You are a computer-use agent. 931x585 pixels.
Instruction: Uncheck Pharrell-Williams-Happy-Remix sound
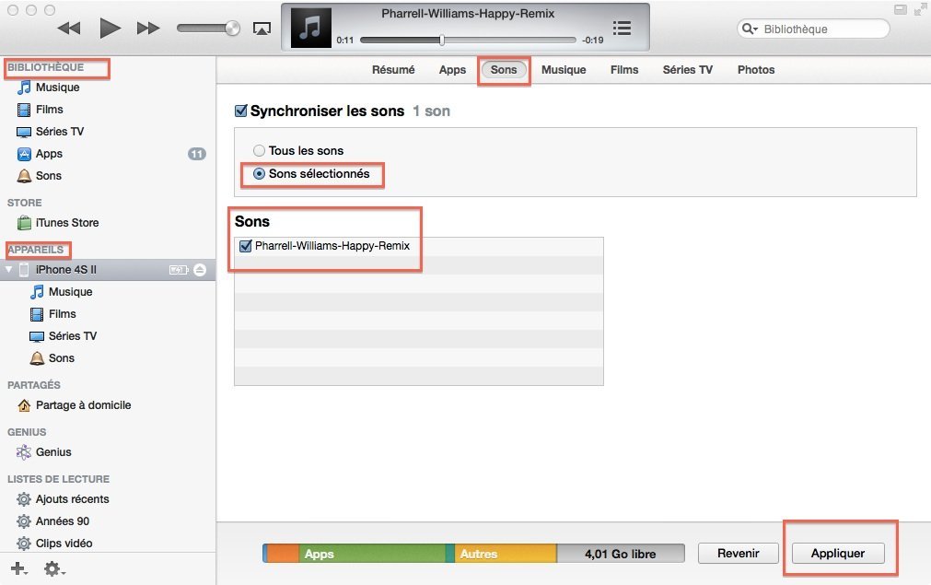(x=245, y=246)
